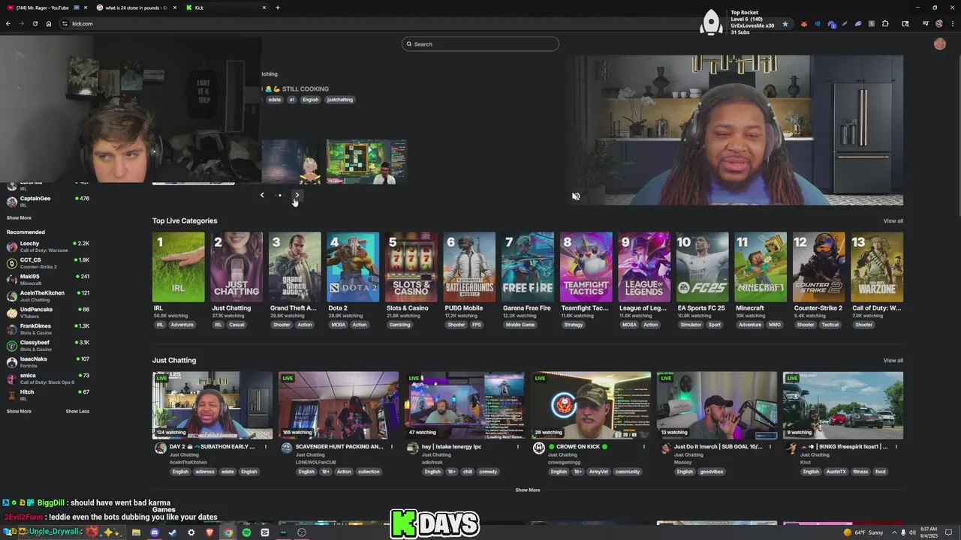Open the adiofreak stream thumbnail with 47 watching
961x540 pixels.
[465, 405]
